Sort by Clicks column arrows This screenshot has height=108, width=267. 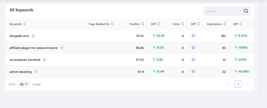tap(183, 24)
